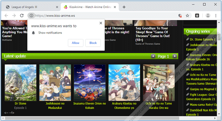Bookmark this page with the star icon
This screenshot has width=222, height=121.
(x=187, y=16)
